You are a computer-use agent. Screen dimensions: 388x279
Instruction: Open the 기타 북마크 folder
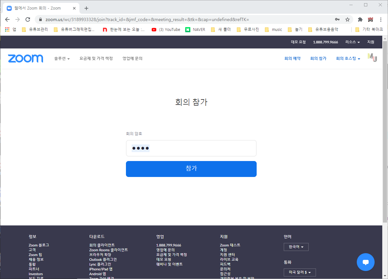coord(369,30)
